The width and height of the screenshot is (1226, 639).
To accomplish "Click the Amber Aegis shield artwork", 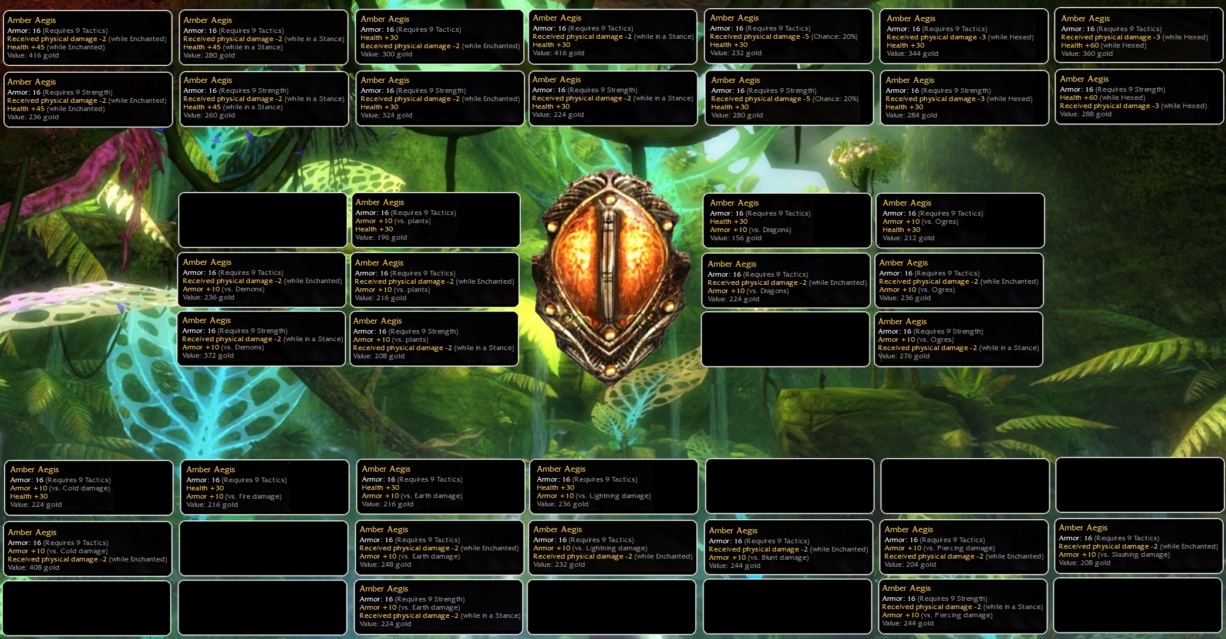I will pyautogui.click(x=611, y=276).
